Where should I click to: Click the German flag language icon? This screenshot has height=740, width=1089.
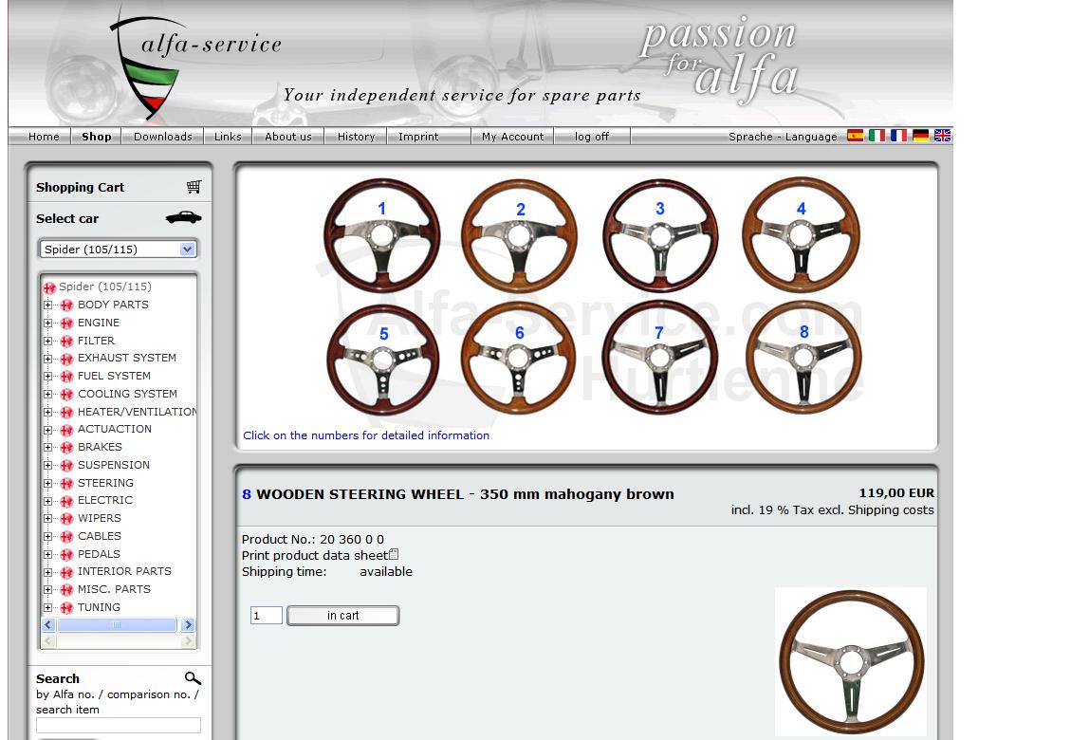click(920, 136)
